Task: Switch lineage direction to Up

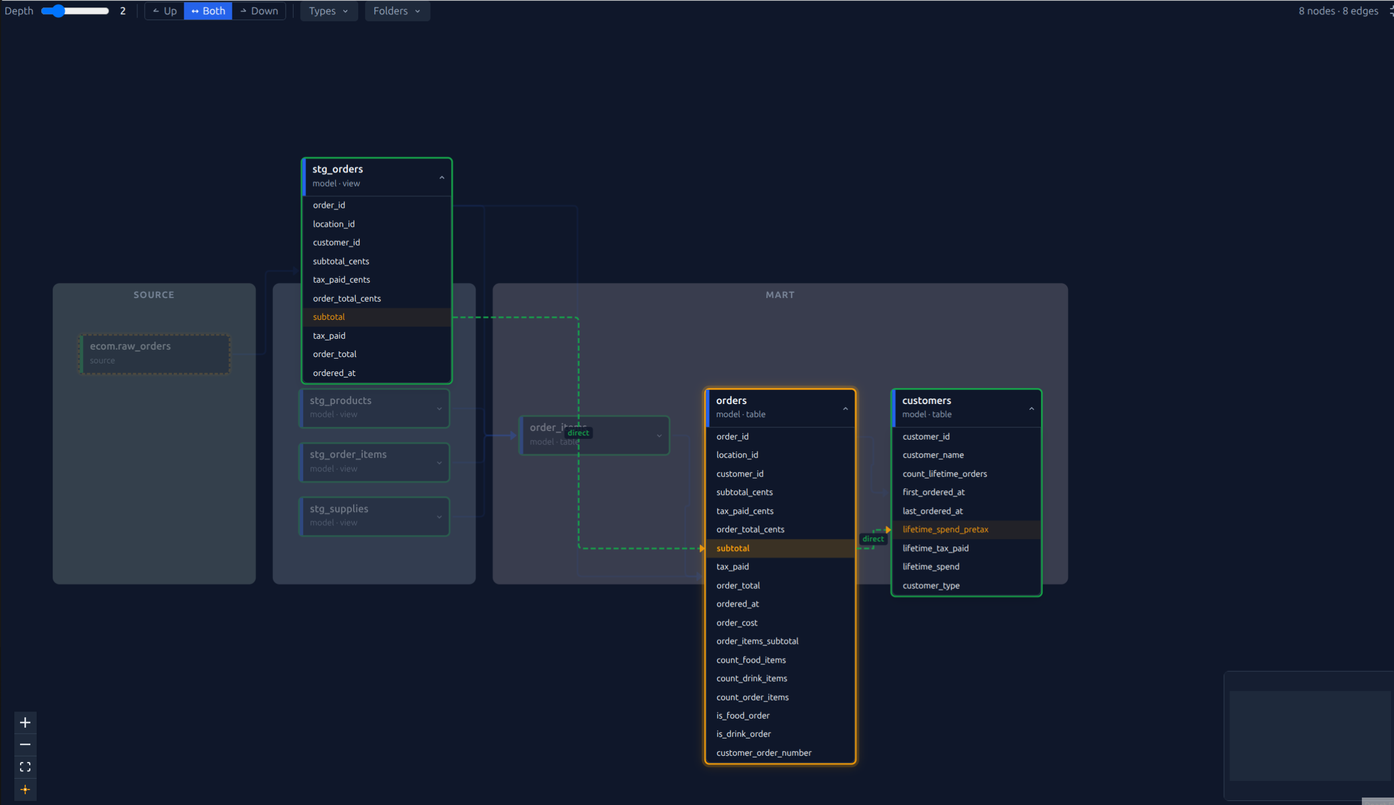Action: (164, 11)
